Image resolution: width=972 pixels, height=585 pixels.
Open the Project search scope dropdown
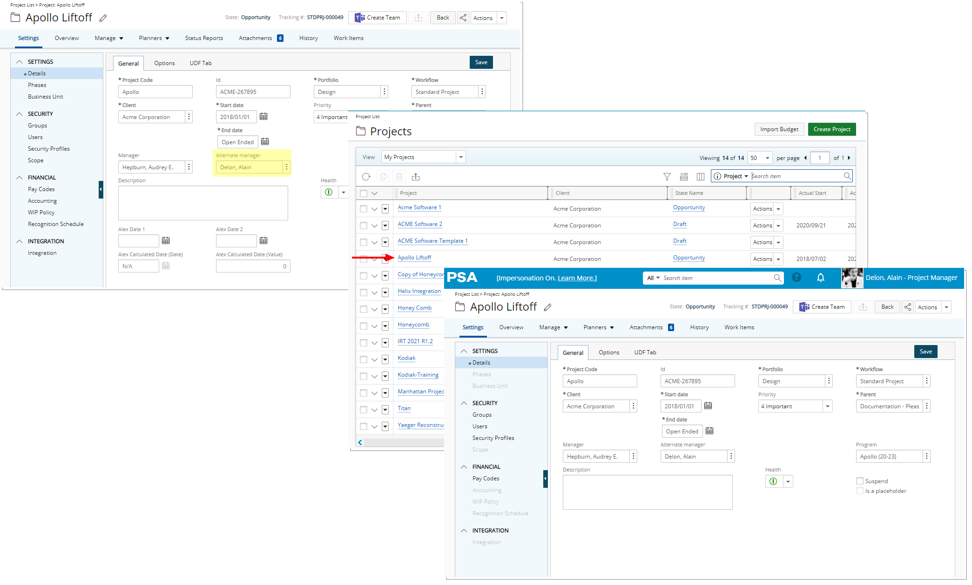[x=731, y=176]
